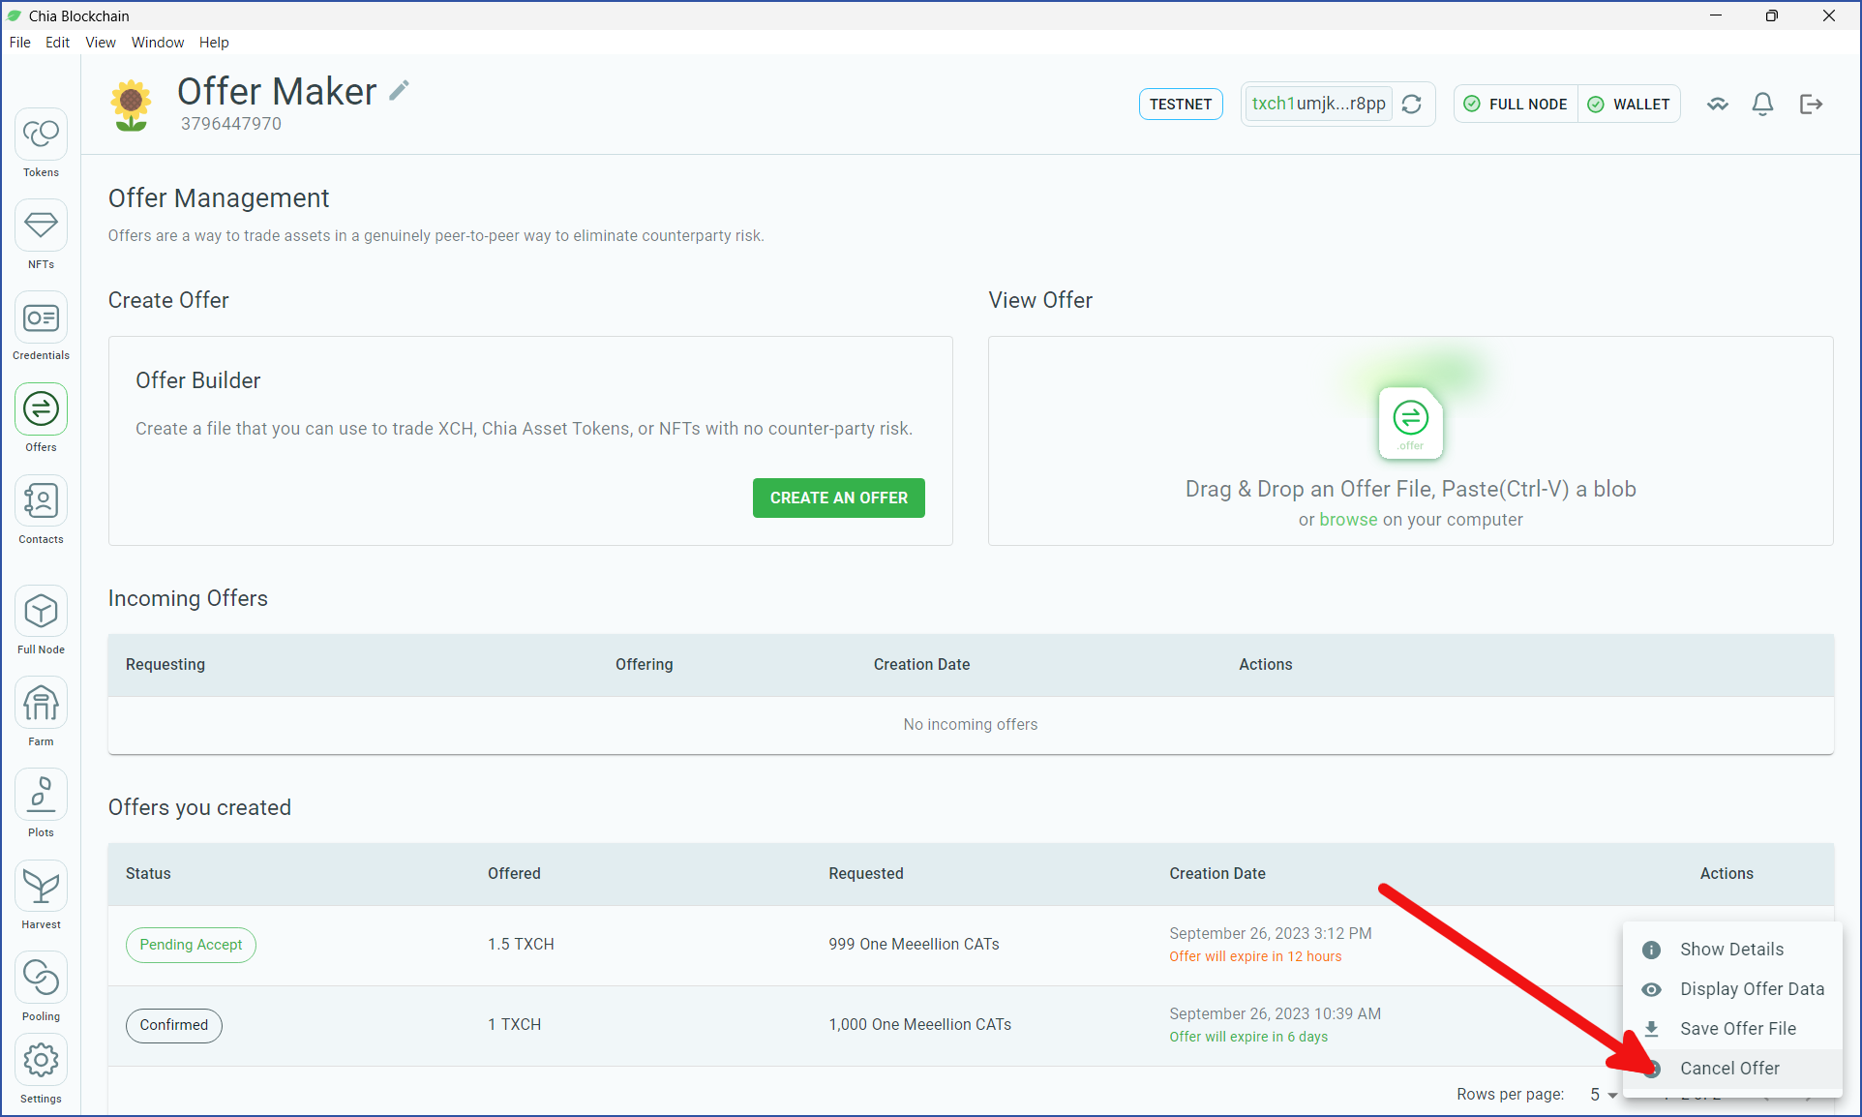Open the NFTs sidebar section

pyautogui.click(x=41, y=234)
